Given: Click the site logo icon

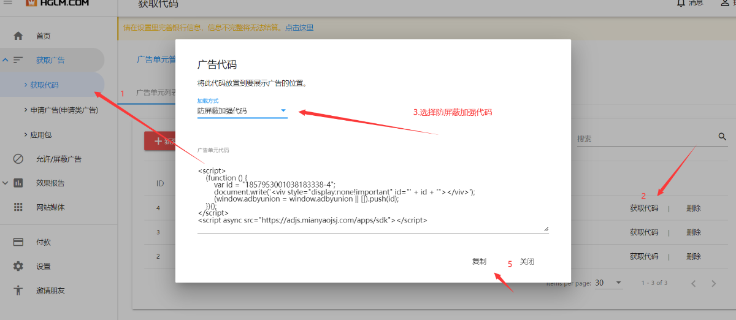Looking at the screenshot, I should point(31,3).
